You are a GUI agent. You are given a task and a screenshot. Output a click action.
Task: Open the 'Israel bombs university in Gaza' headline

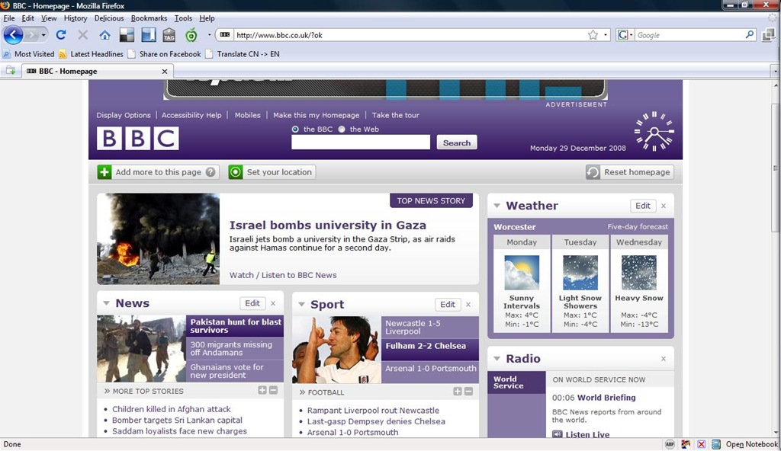coord(328,225)
